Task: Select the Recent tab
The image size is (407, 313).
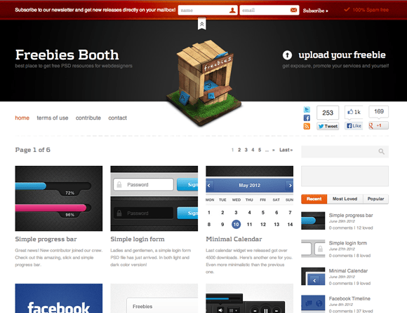Action: [x=314, y=199]
